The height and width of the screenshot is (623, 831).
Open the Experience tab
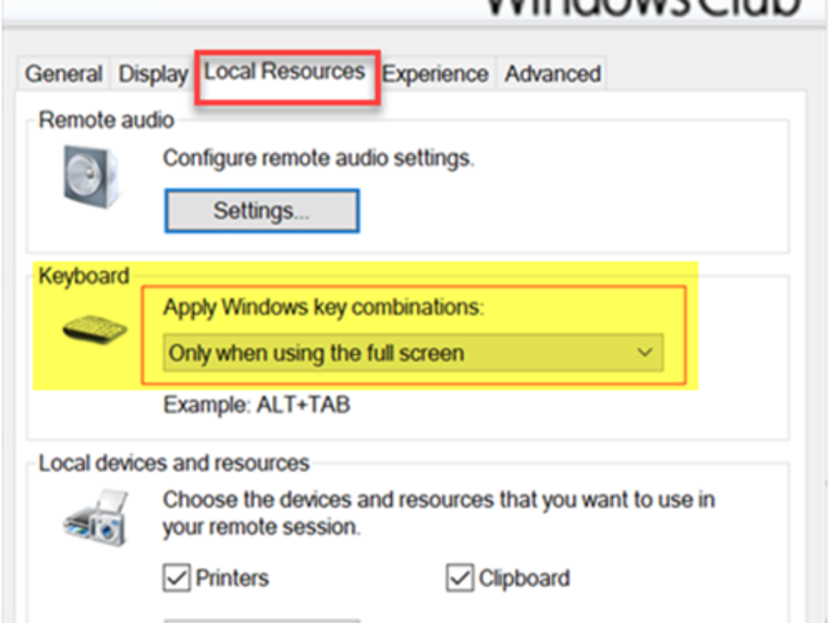pyautogui.click(x=436, y=74)
